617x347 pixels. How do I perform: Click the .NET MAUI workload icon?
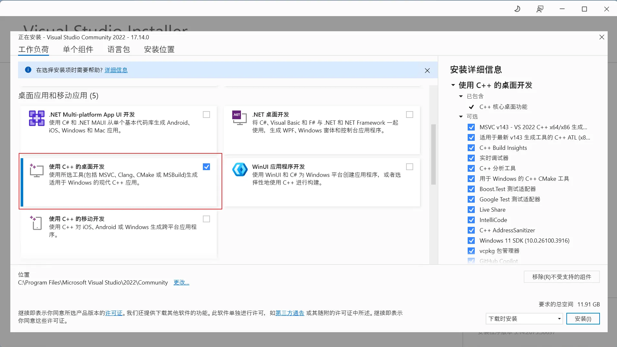pyautogui.click(x=37, y=118)
